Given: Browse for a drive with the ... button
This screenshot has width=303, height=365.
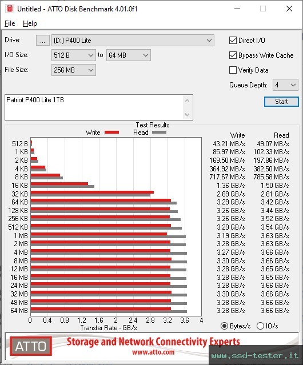Looking at the screenshot, I should (43, 41).
